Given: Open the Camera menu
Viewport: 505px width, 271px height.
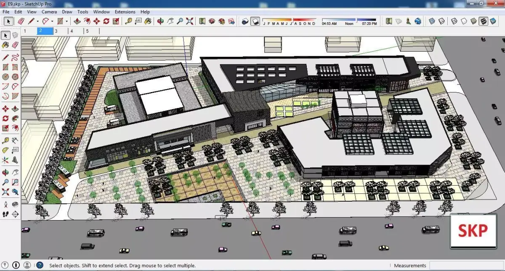Looking at the screenshot, I should pos(49,12).
